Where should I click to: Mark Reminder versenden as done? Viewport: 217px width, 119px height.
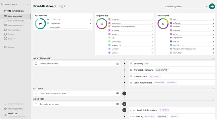(36, 104)
